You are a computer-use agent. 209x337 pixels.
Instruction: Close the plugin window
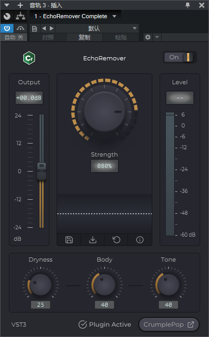(202, 5)
